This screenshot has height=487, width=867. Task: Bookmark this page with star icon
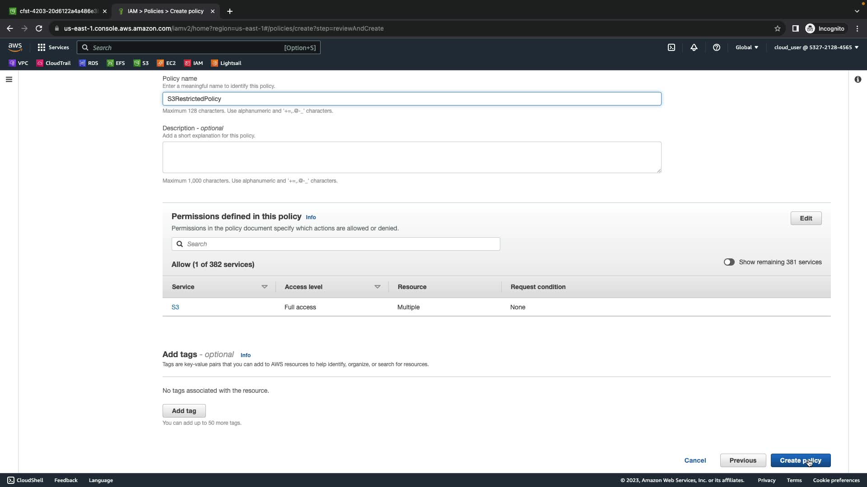point(778,28)
